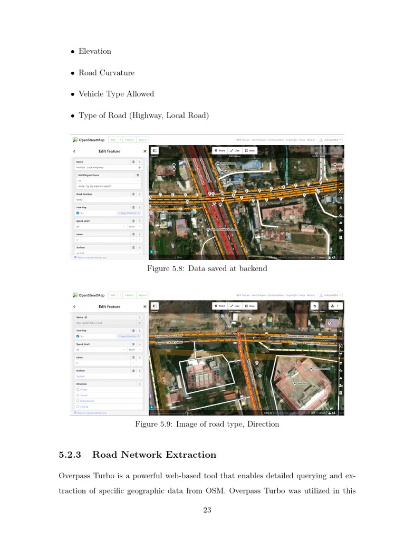Open Export tab in Figure 5.9
This screenshot has height=540, width=405.
click(x=142, y=295)
